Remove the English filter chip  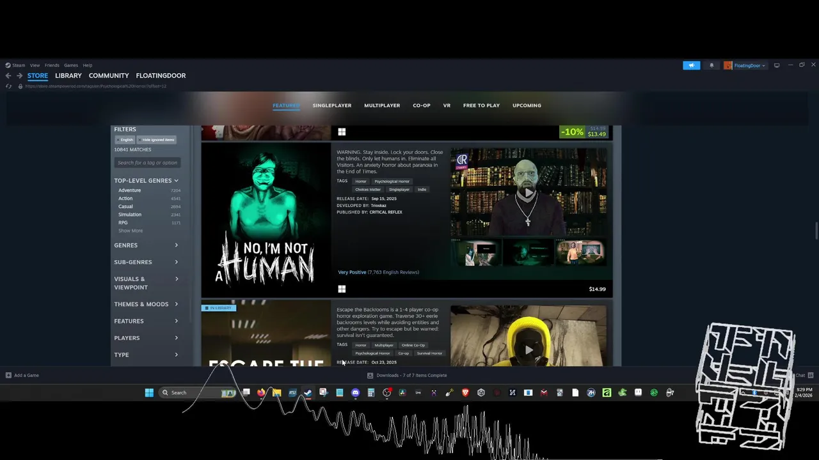[x=125, y=139]
